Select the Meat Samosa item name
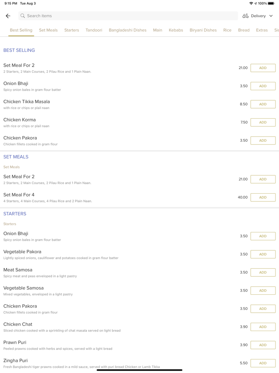Viewport: 279px width, 373px height. [x=18, y=270]
